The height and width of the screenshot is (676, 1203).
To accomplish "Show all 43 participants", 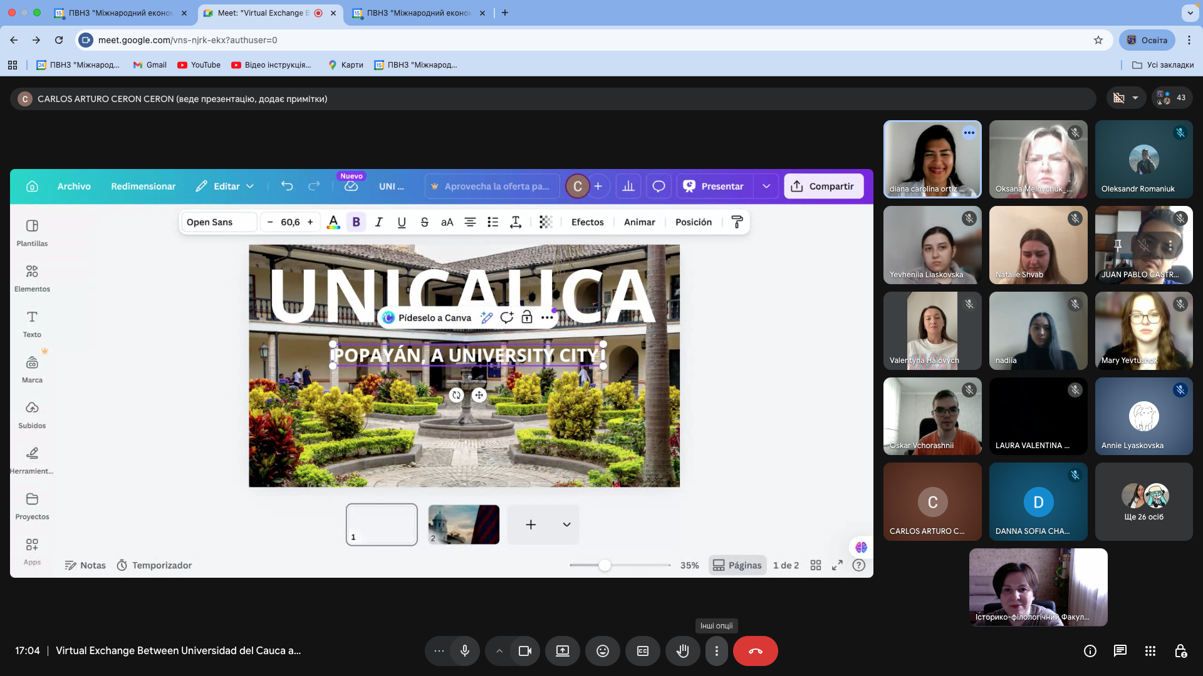I will (1172, 98).
